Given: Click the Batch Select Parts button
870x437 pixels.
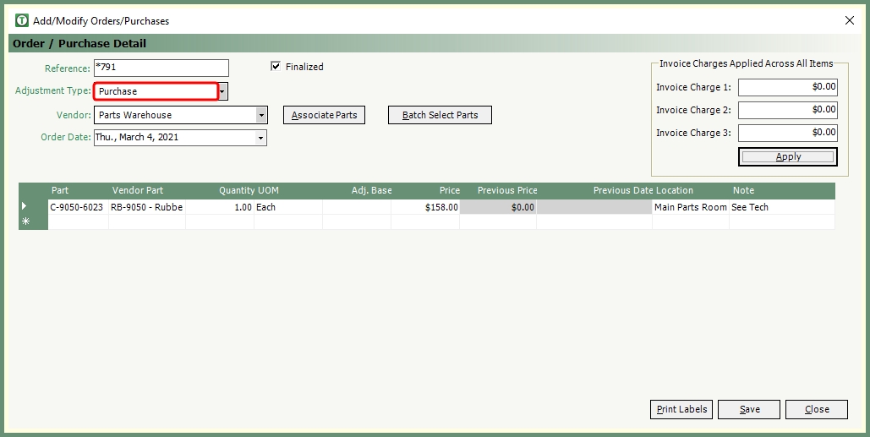Looking at the screenshot, I should tap(440, 115).
